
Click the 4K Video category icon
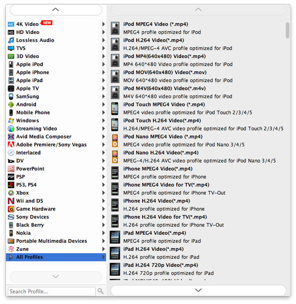click(11, 24)
